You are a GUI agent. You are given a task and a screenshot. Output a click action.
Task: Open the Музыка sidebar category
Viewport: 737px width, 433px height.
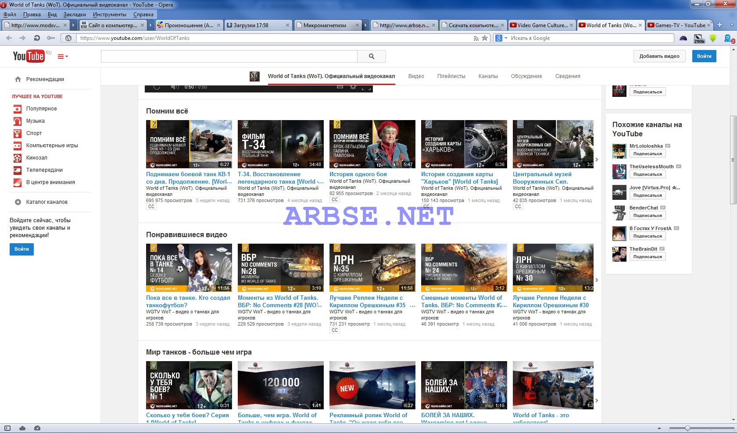click(35, 121)
